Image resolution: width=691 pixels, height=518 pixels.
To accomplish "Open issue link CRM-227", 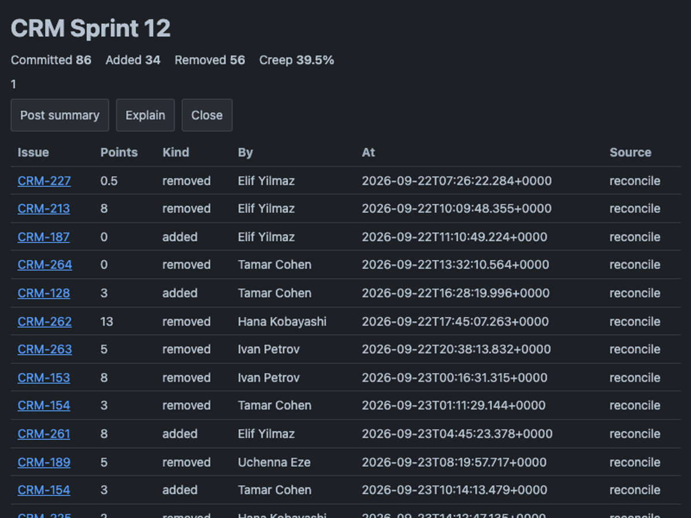I will (44, 181).
